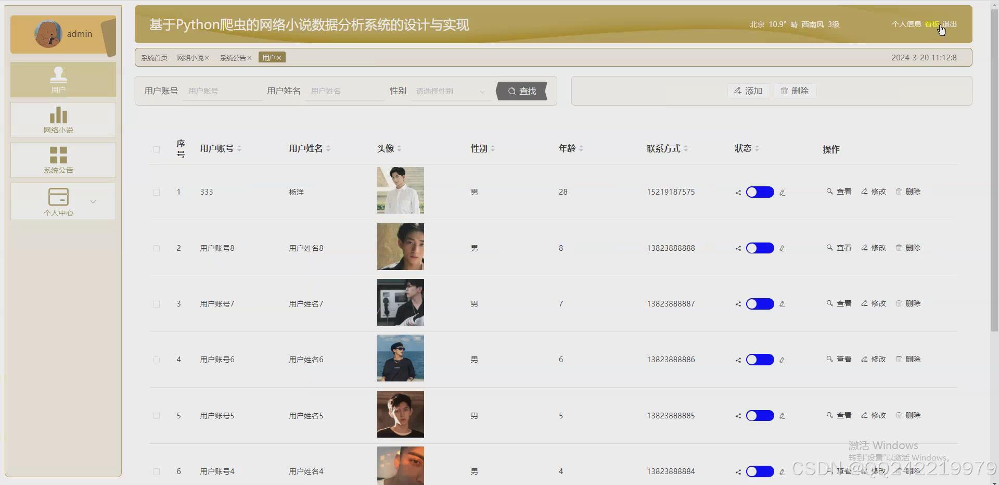Toggle the status switch for user 333
The image size is (999, 485).
760,192
